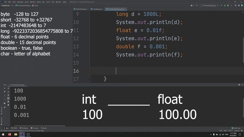The image size is (244, 137).
Task: Open the Refactor menu
Action: (33, 2)
